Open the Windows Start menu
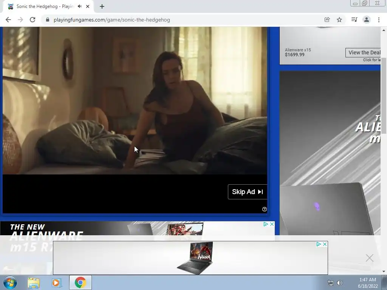The width and height of the screenshot is (387, 290). (10, 282)
